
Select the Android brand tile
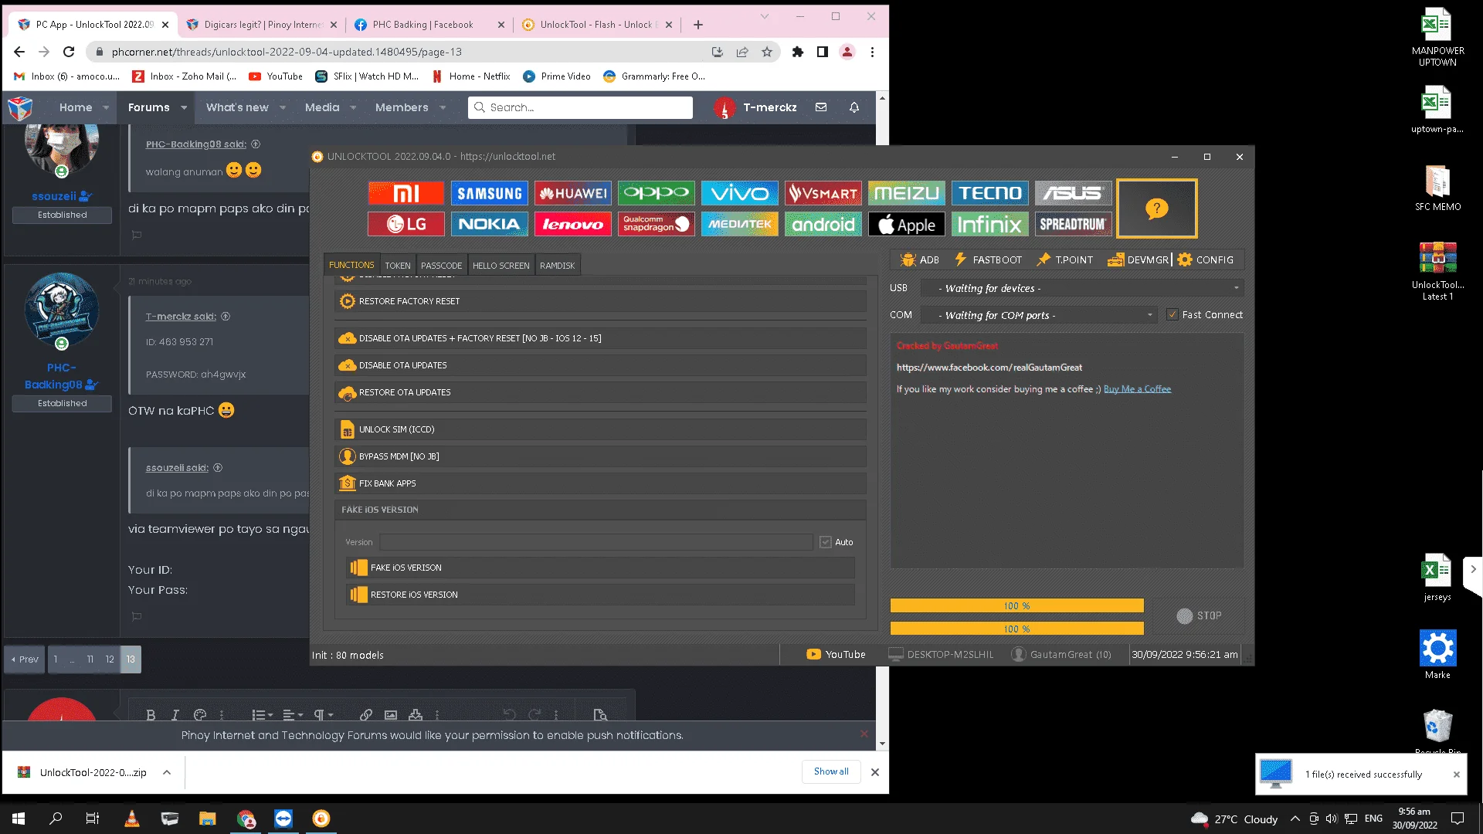click(x=823, y=224)
